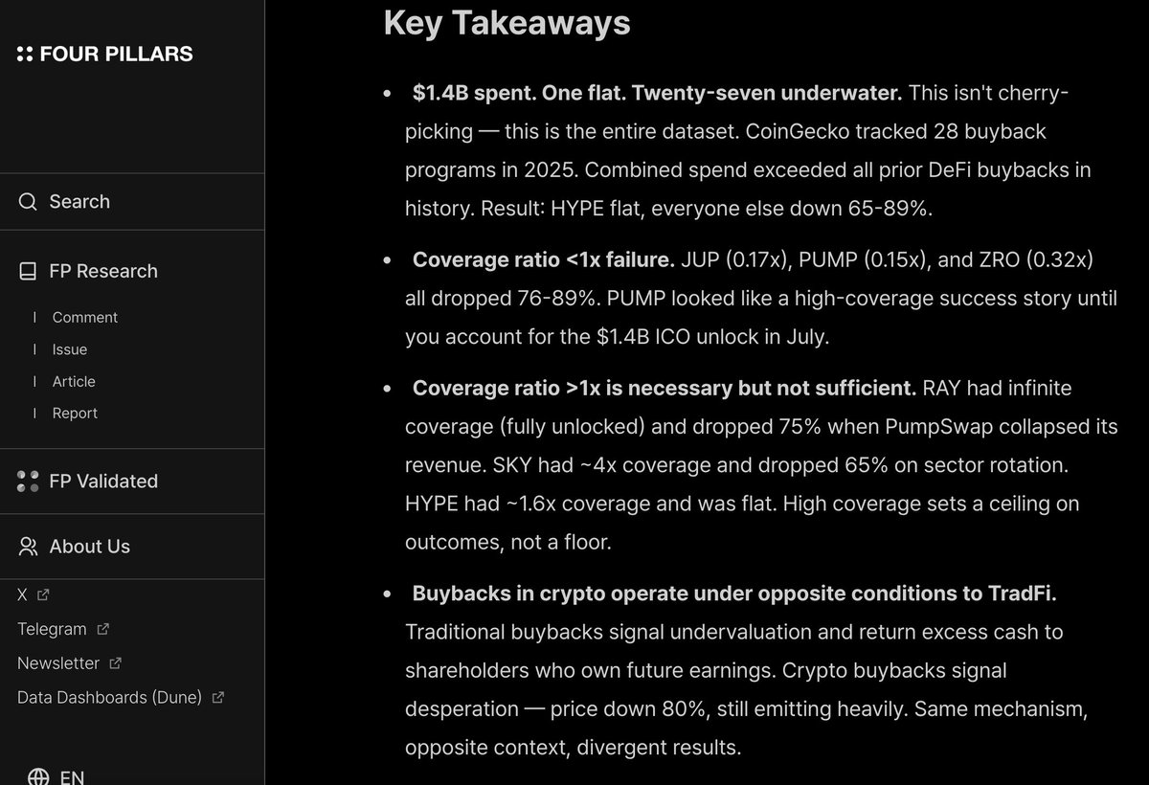Open Data Dashboards (Dune) link
This screenshot has height=785, width=1149.
(109, 698)
